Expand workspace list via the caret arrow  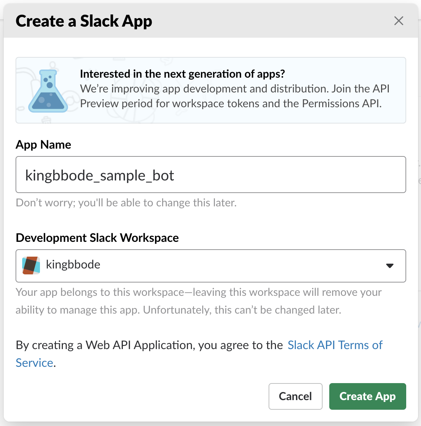(x=390, y=266)
